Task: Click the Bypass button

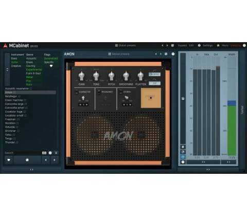Action: pos(182,45)
